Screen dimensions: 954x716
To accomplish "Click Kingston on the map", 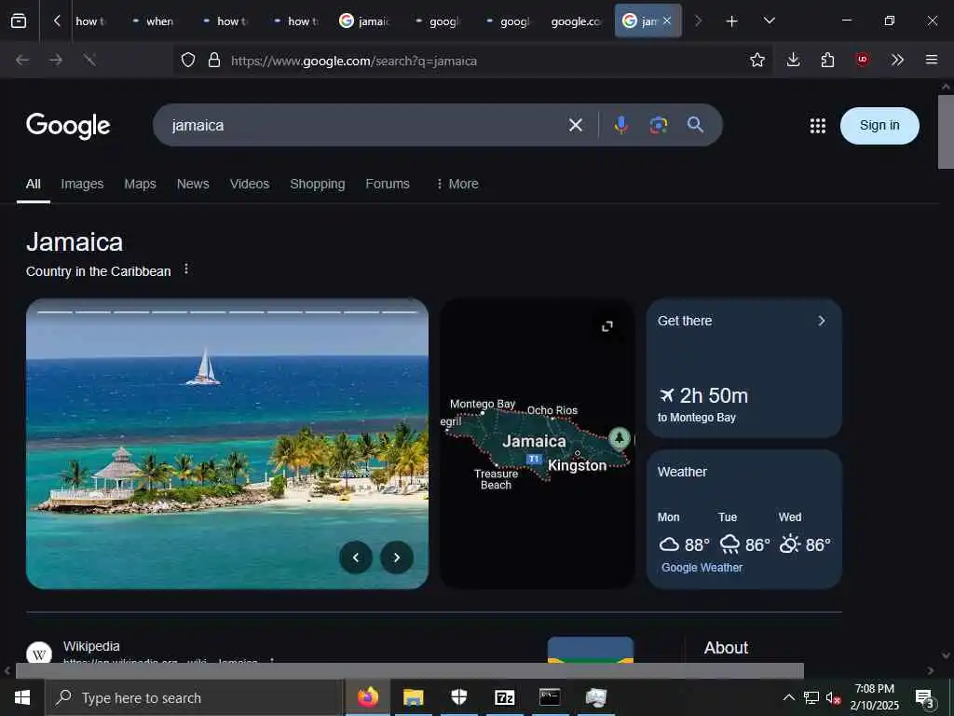I will (577, 465).
